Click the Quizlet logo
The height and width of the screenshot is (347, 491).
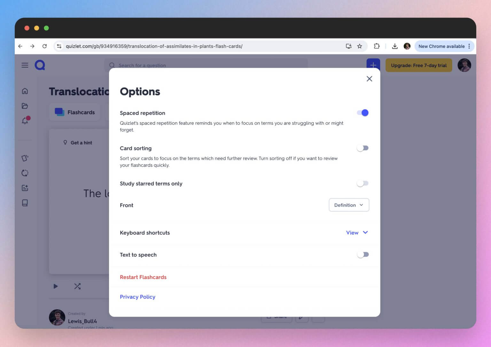point(40,65)
